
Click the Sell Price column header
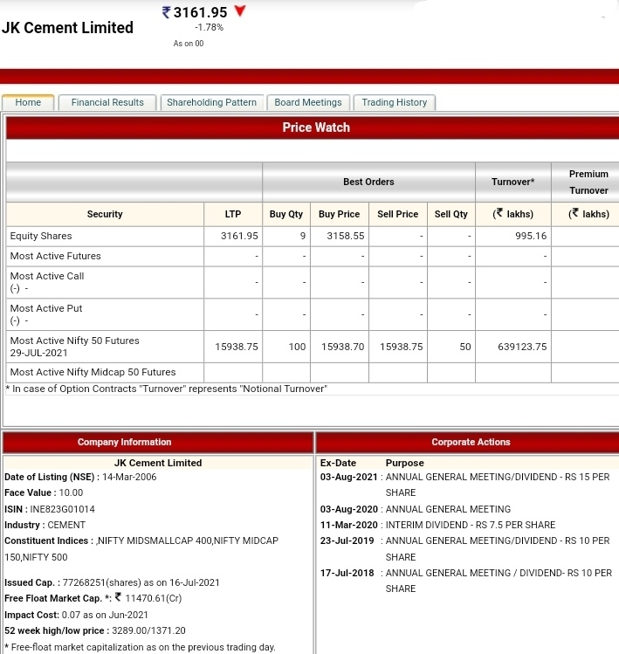click(x=397, y=215)
